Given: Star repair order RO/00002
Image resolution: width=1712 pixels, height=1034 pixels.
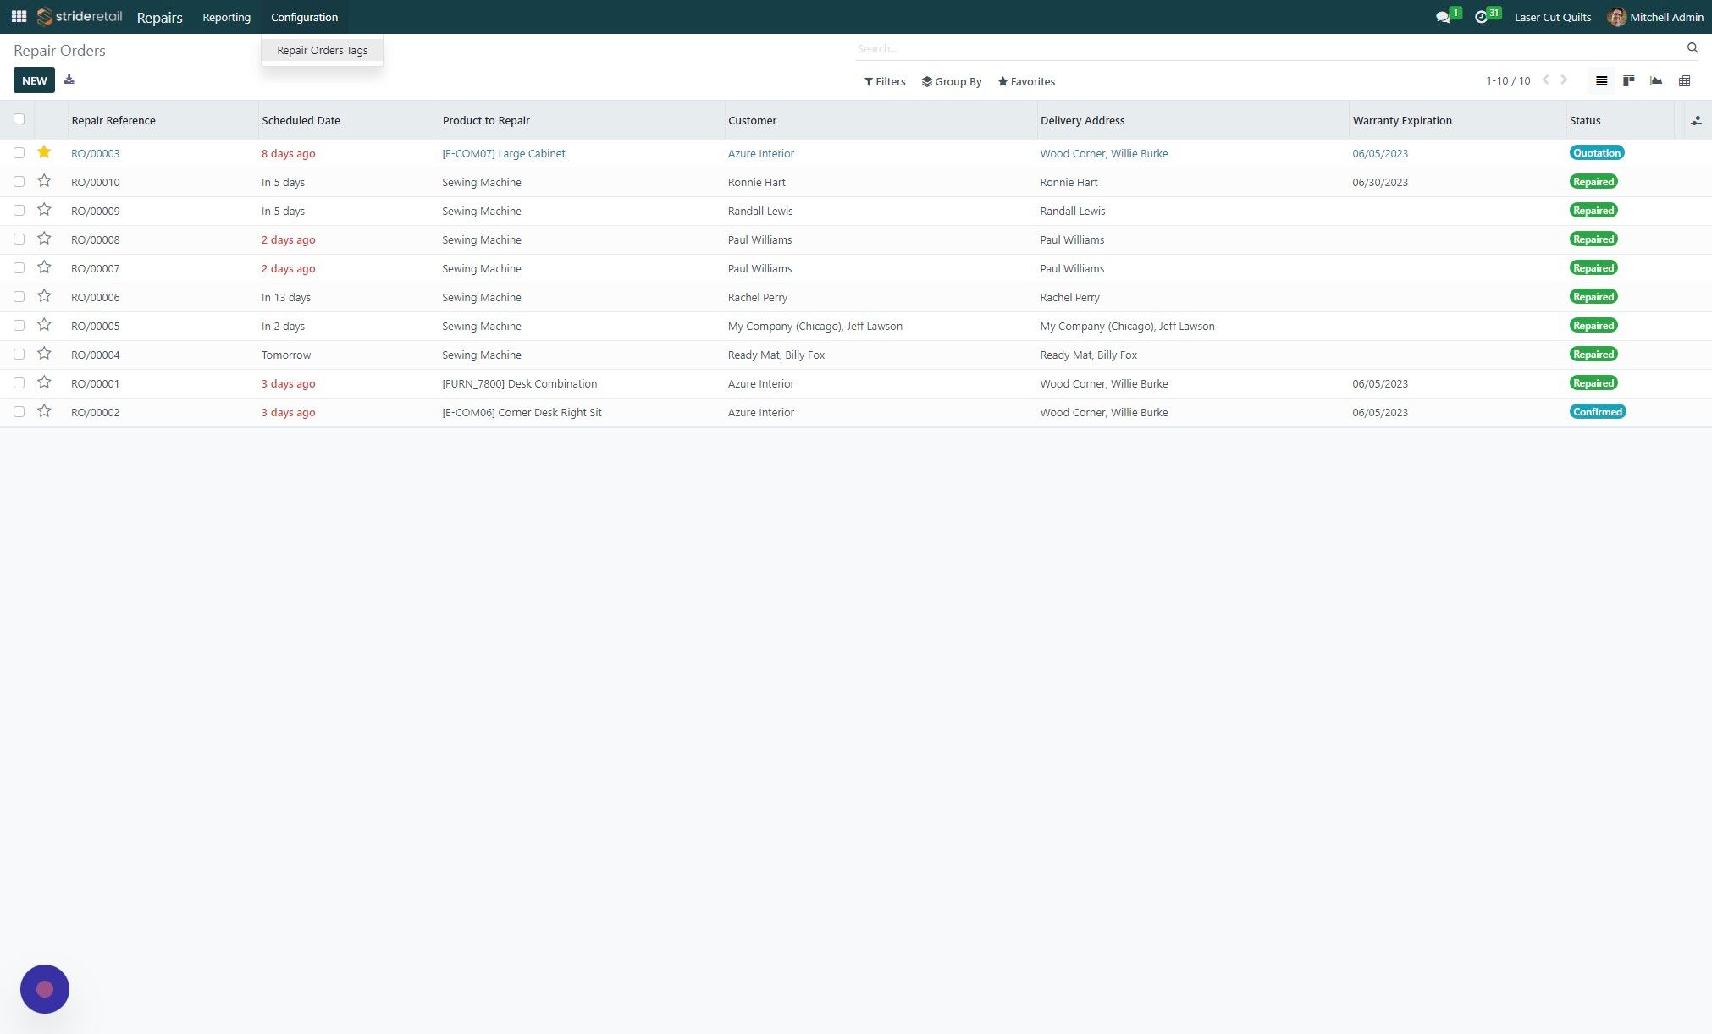Looking at the screenshot, I should tap(44, 411).
